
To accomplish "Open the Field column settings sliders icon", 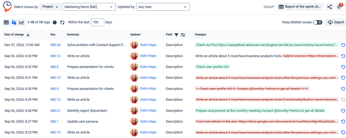I will tap(183, 35).
